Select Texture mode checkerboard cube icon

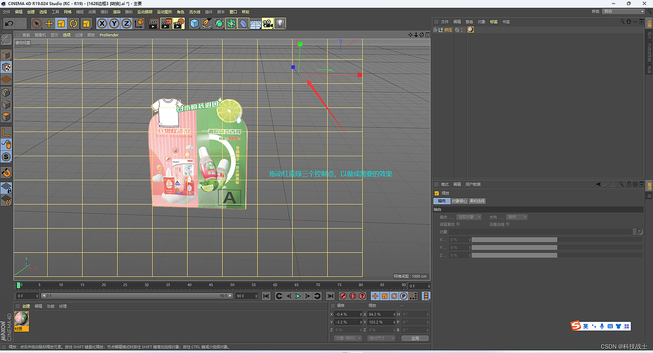pos(6,67)
